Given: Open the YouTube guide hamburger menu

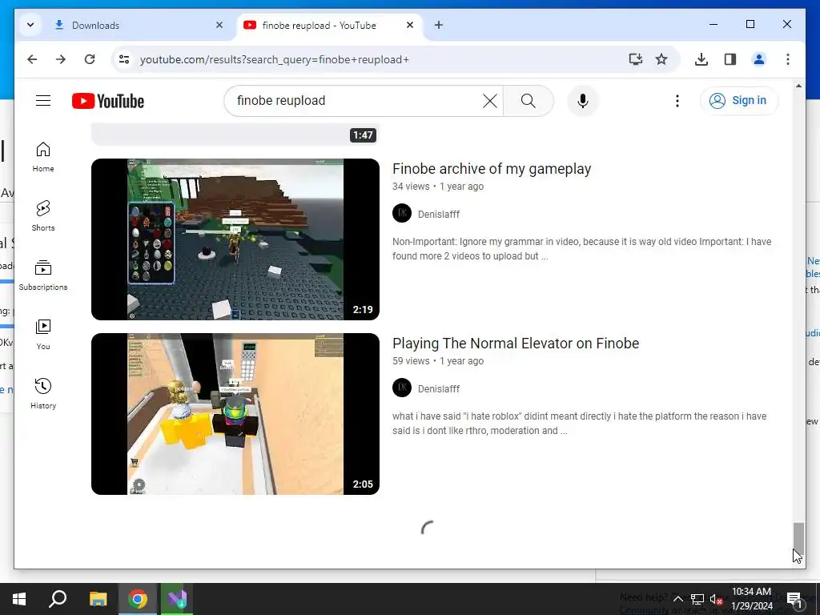Looking at the screenshot, I should click(43, 100).
